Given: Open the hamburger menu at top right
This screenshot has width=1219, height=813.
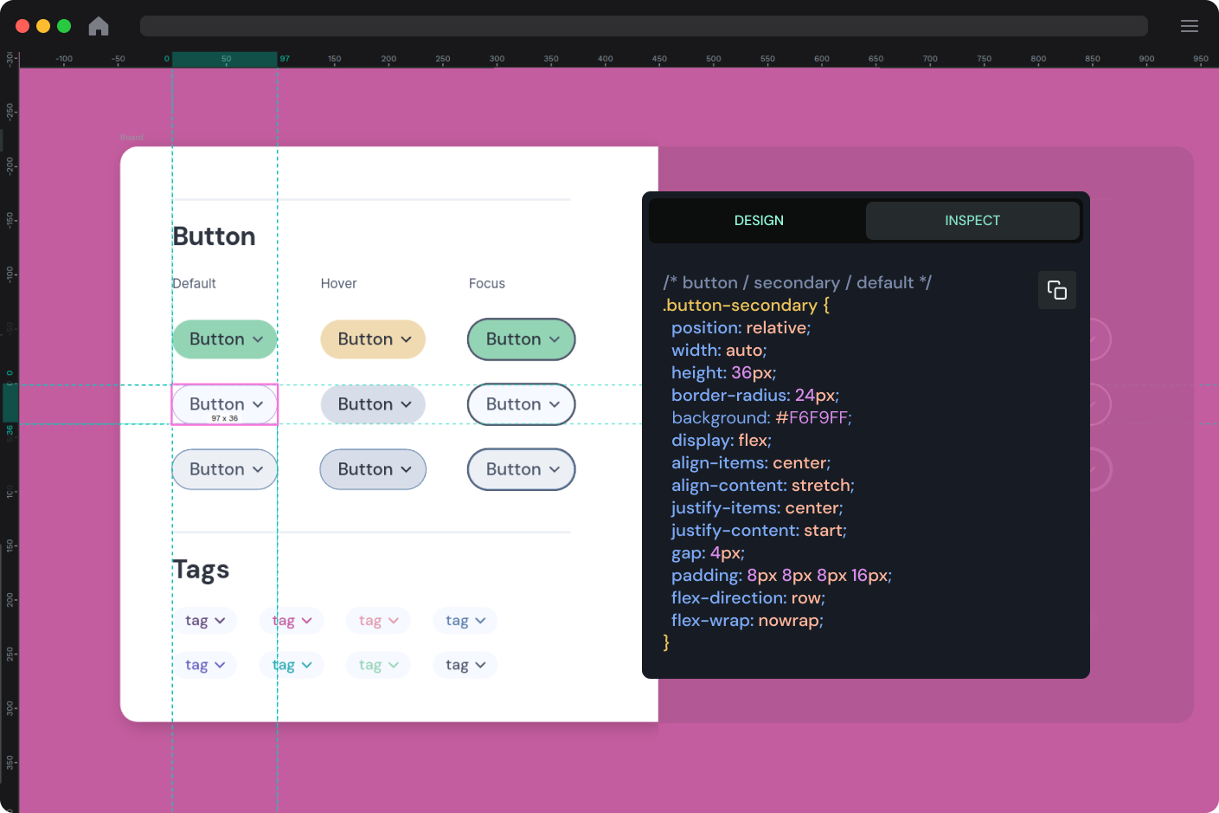Looking at the screenshot, I should pos(1190,25).
